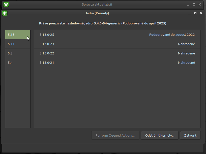The width and height of the screenshot is (206, 154).
Task: Open the 5.8 kernel series list
Action: 18,53
